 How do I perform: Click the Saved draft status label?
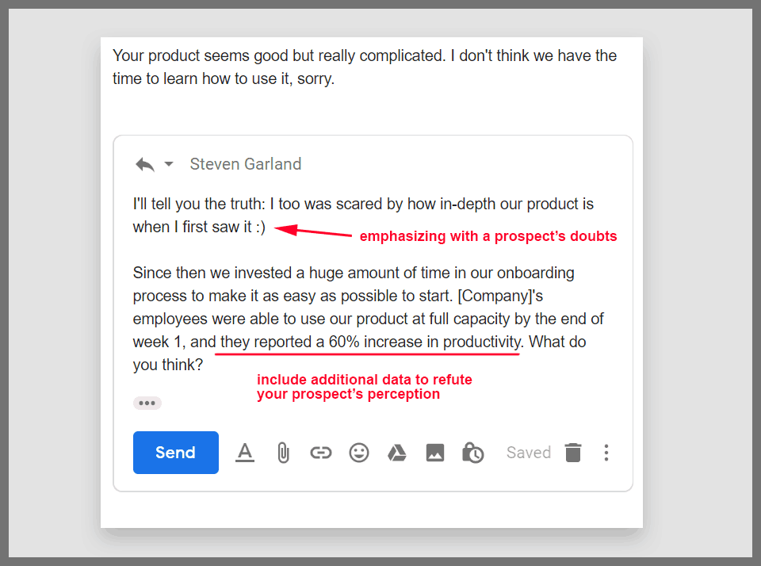[x=529, y=453]
